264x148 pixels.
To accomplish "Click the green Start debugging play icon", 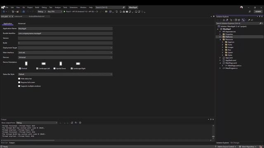I will tap(64, 12).
